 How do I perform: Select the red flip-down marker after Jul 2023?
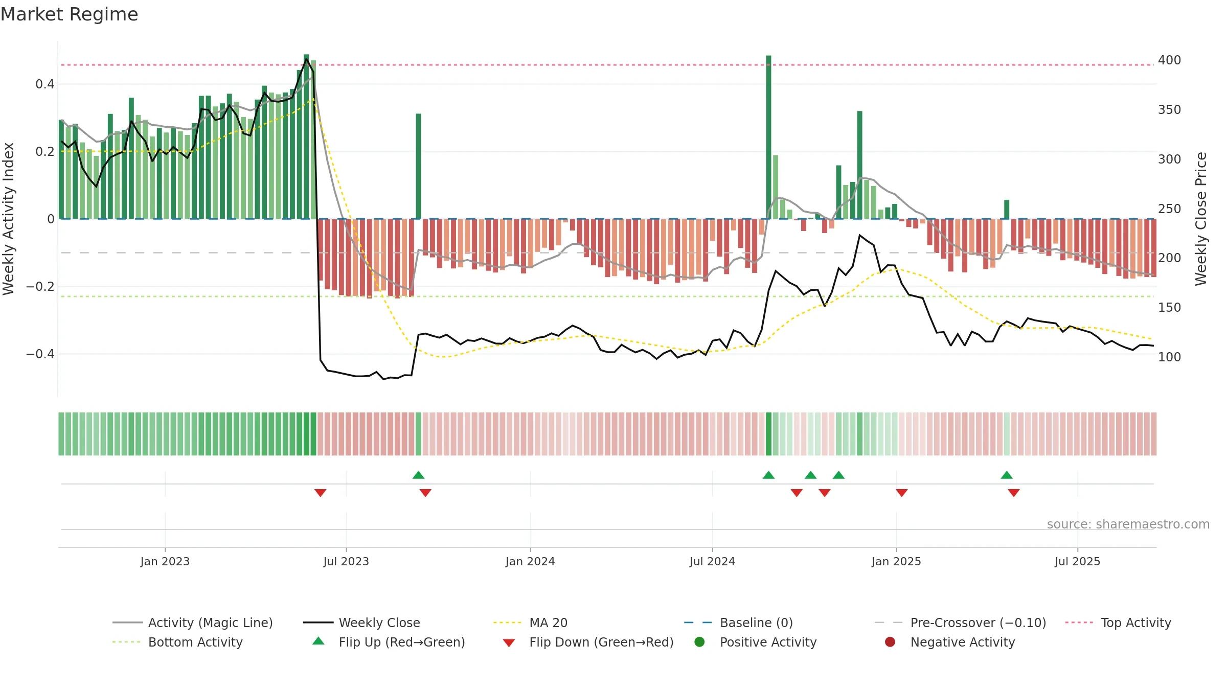coord(425,493)
